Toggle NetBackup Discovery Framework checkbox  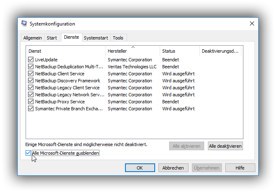click(31, 81)
